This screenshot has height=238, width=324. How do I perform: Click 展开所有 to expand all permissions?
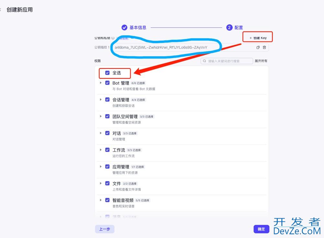[x=261, y=61]
